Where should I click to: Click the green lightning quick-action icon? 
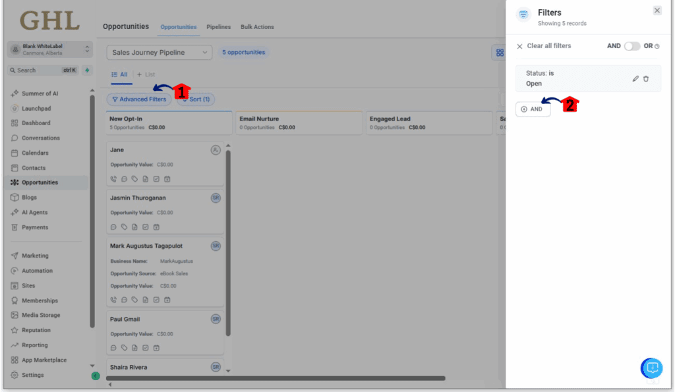coord(87,70)
